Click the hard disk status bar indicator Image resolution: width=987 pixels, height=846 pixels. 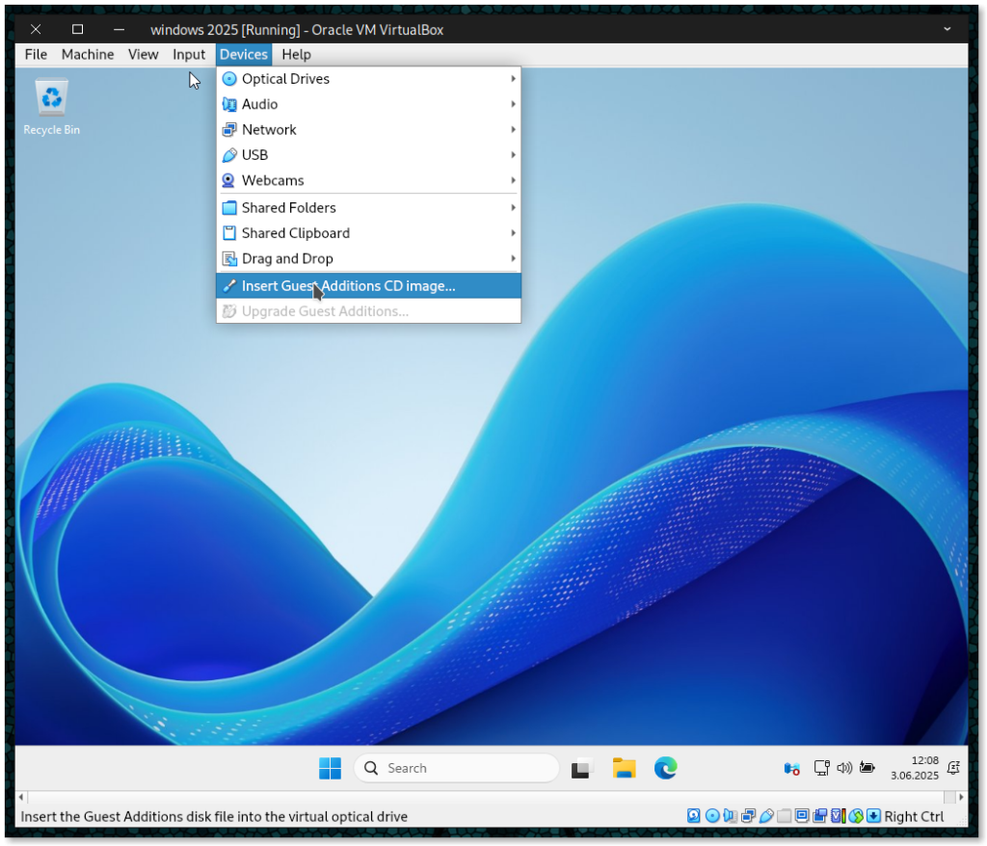pyautogui.click(x=693, y=816)
